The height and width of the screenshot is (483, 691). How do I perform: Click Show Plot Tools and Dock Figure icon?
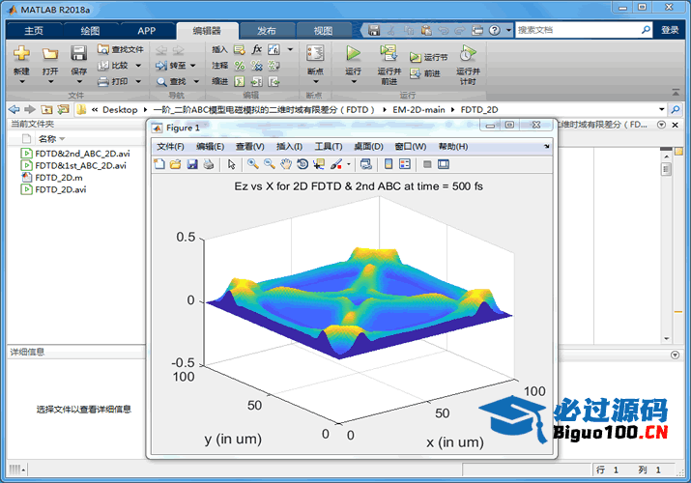(x=444, y=164)
